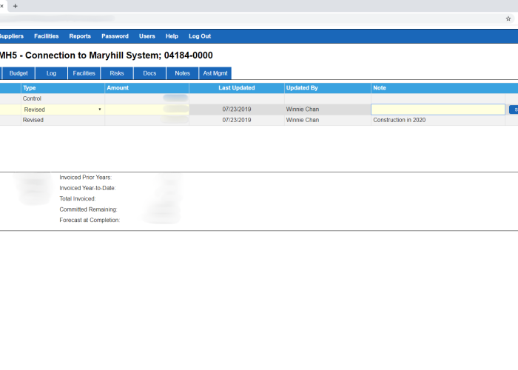Click the Type column header

click(x=63, y=88)
